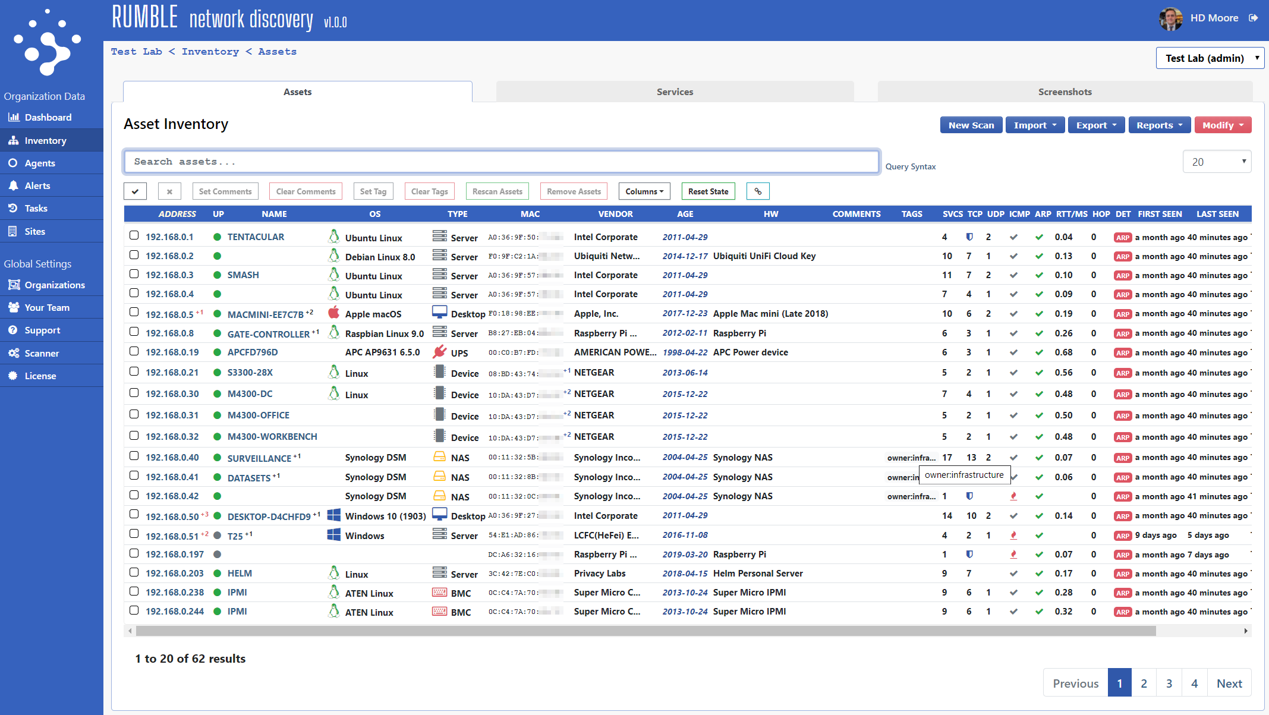This screenshot has width=1269, height=715.
Task: Tick the checkbox for 192.168.0.203 row
Action: tap(134, 572)
